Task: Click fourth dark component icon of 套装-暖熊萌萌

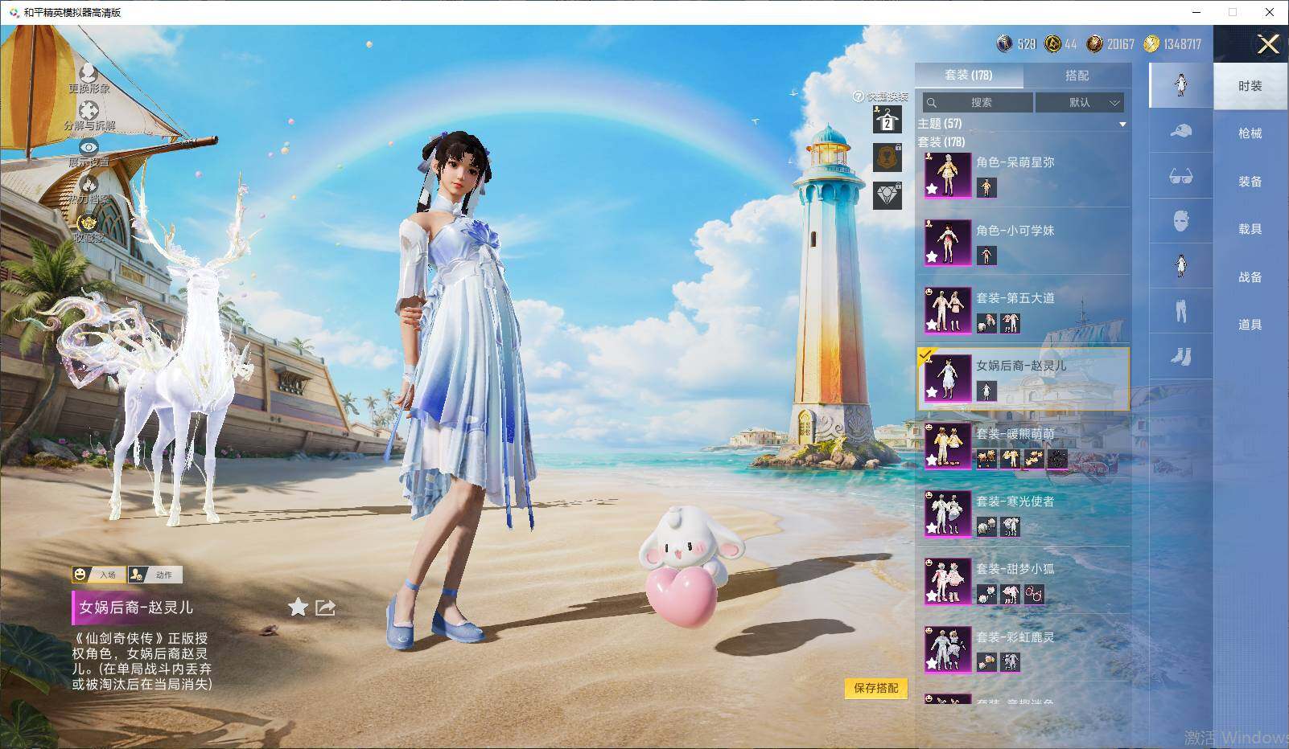Action: 1057,459
